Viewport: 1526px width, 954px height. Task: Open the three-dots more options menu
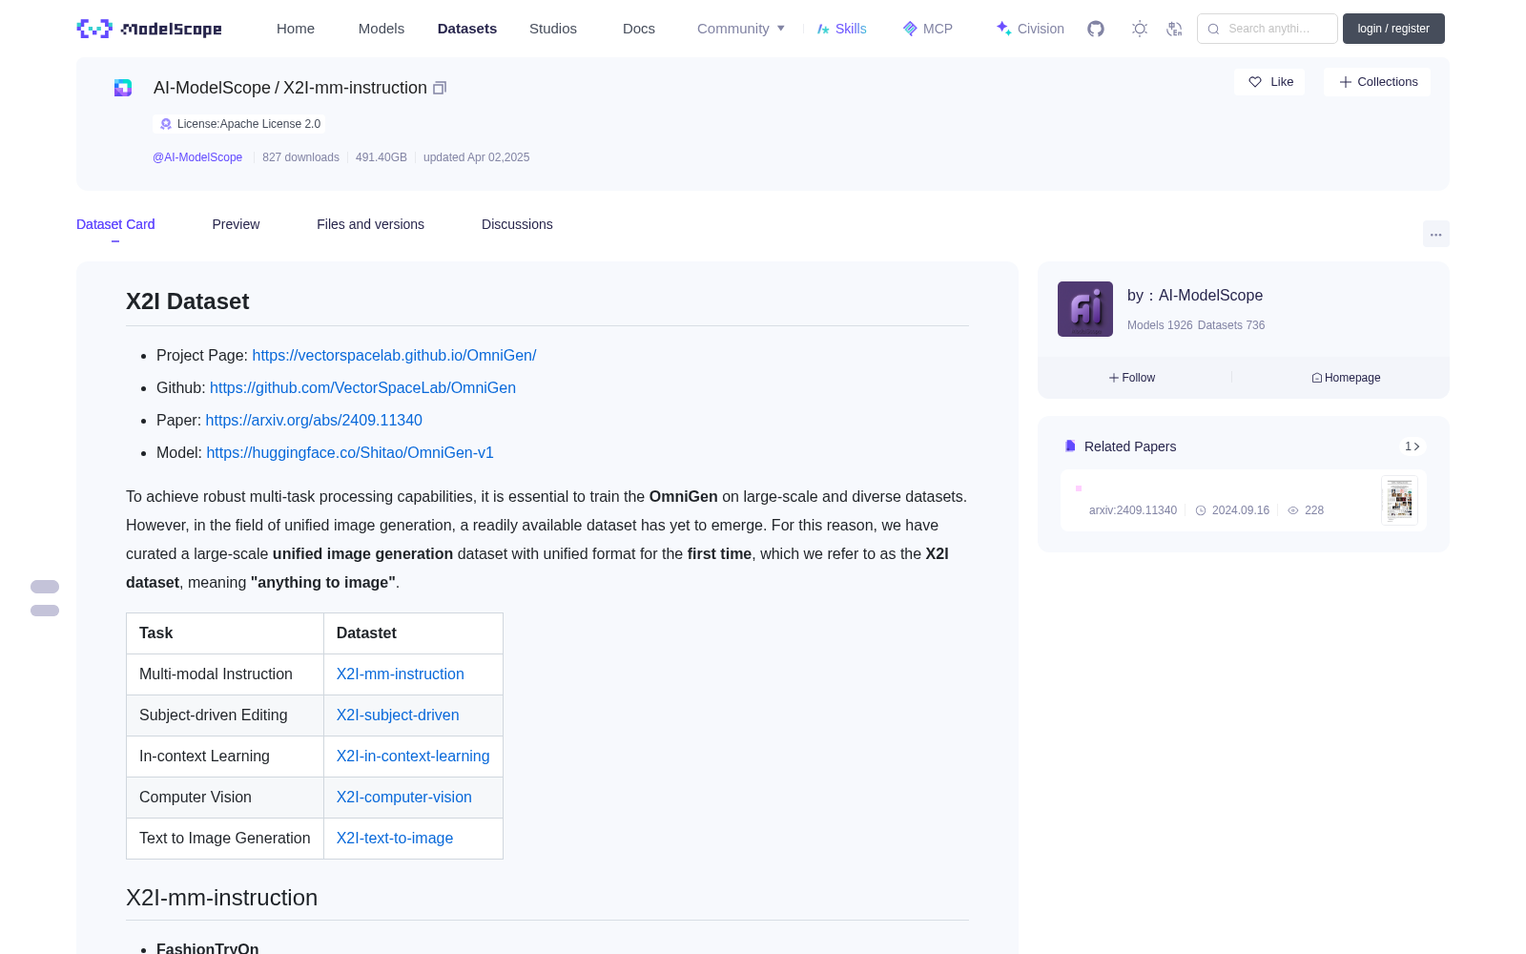pyautogui.click(x=1436, y=235)
